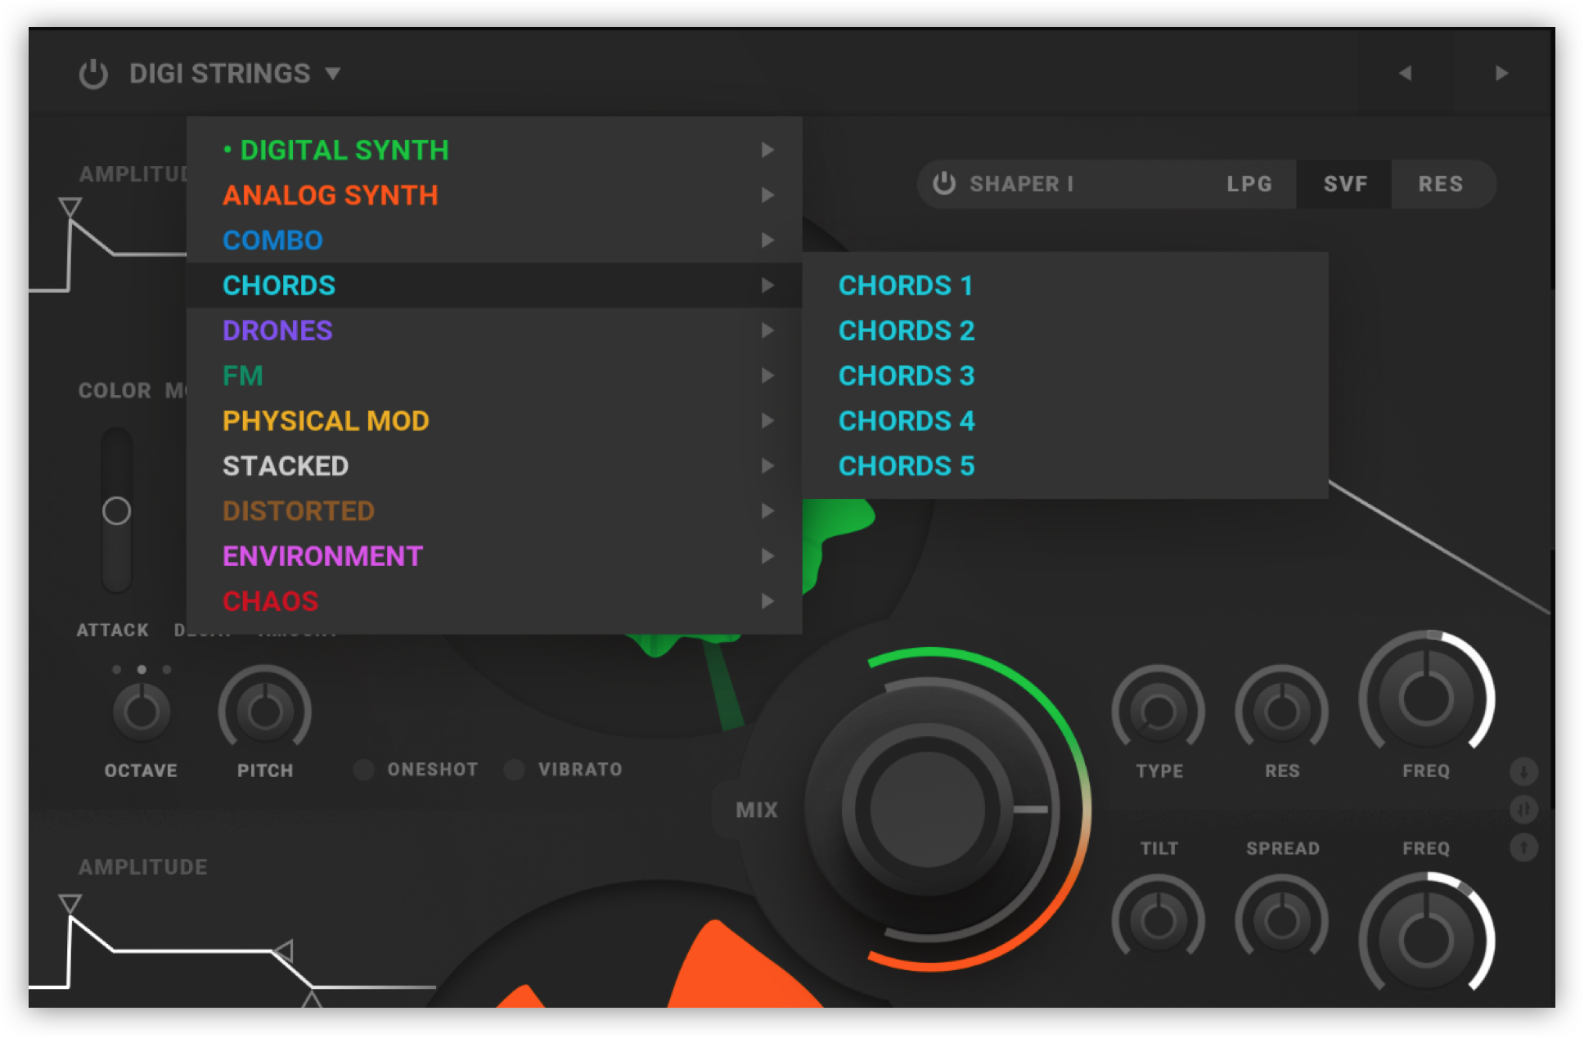This screenshot has height=1038, width=1584.
Task: Expand the PHYSICAL MOD category
Action: pos(326,420)
